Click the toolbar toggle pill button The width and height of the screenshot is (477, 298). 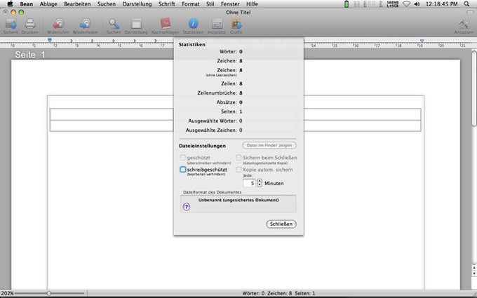pos(470,12)
